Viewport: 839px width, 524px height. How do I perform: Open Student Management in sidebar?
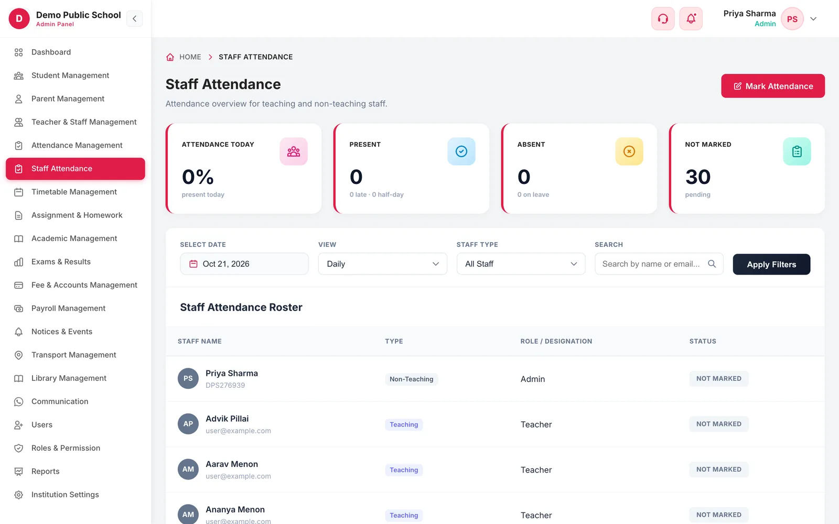[76, 75]
